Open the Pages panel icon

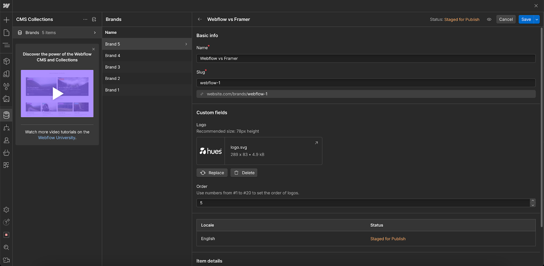(x=6, y=33)
